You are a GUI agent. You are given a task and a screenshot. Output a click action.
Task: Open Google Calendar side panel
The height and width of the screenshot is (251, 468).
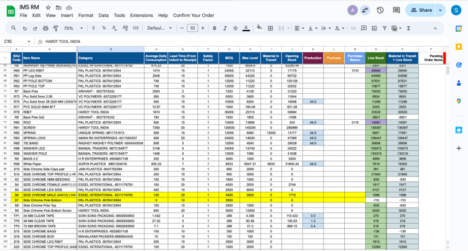click(x=459, y=29)
